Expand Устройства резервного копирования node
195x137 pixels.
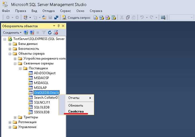pyautogui.click(x=15, y=59)
